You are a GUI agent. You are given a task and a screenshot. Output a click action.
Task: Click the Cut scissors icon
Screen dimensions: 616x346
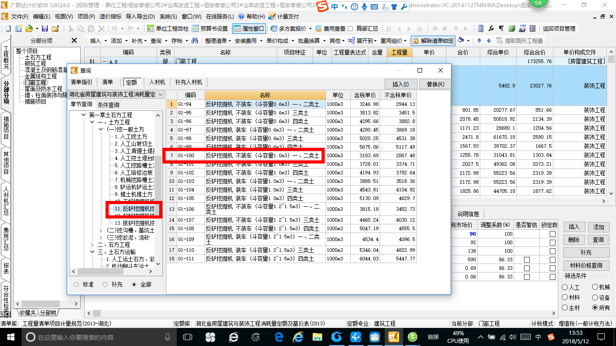point(70,28)
